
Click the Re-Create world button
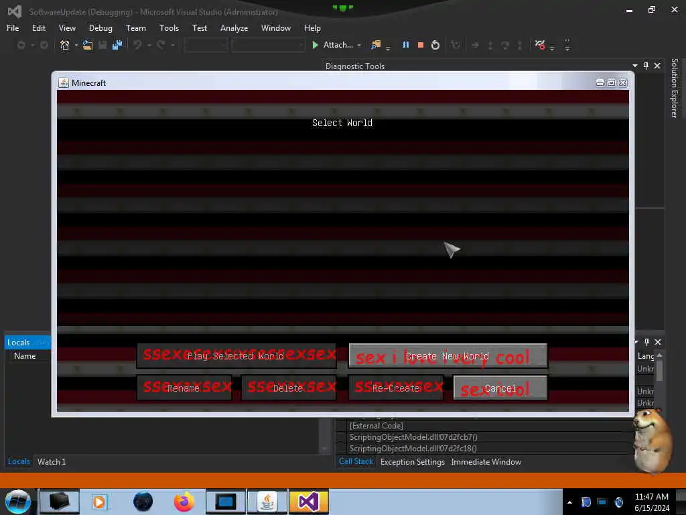click(x=396, y=388)
